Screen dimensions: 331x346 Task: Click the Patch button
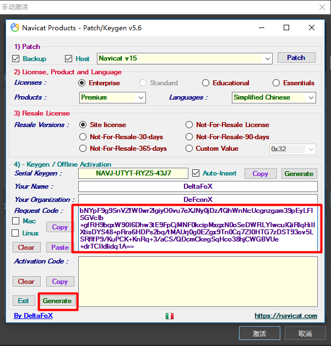(x=296, y=58)
